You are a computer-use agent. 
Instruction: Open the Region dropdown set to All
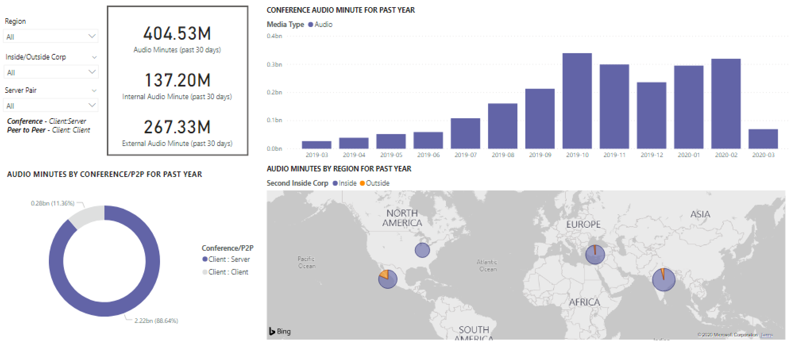point(51,37)
